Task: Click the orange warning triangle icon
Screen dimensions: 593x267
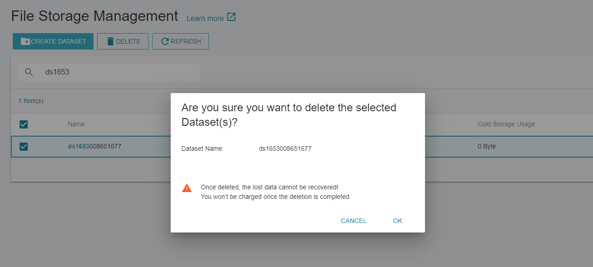Action: click(187, 188)
